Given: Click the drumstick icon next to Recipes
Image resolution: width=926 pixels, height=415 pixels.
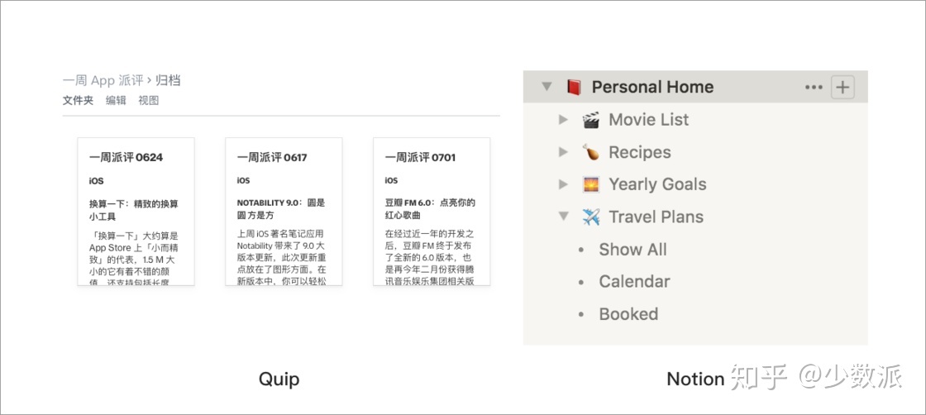Looking at the screenshot, I should tap(590, 152).
